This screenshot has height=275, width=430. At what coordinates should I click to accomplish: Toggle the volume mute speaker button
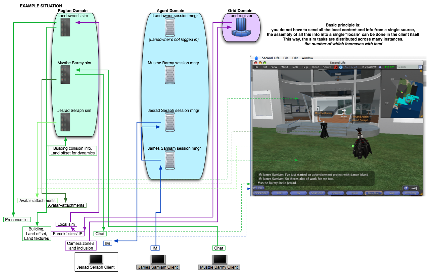point(406,188)
